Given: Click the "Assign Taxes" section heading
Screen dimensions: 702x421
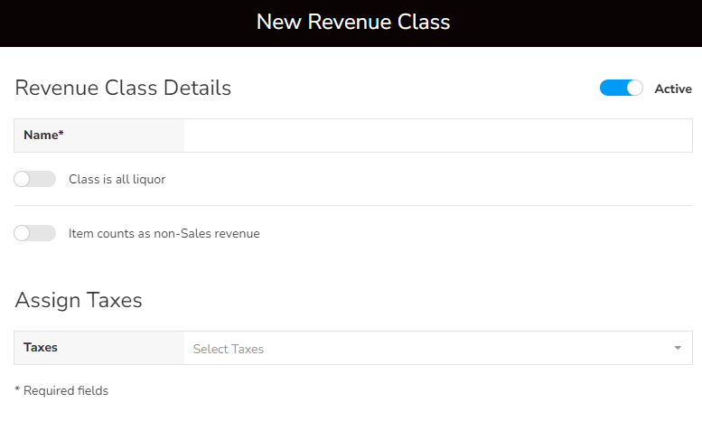Looking at the screenshot, I should 79,300.
